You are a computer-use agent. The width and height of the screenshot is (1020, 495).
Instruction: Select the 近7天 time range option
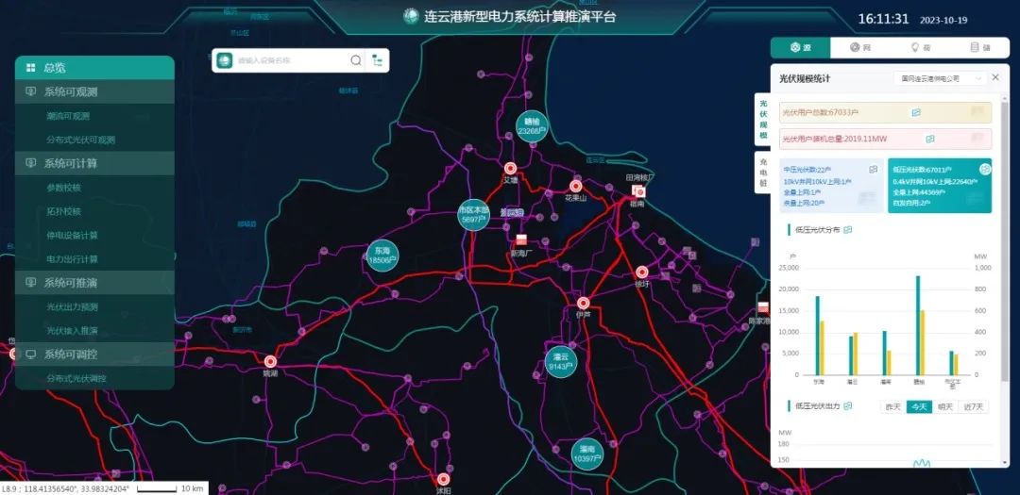click(974, 406)
